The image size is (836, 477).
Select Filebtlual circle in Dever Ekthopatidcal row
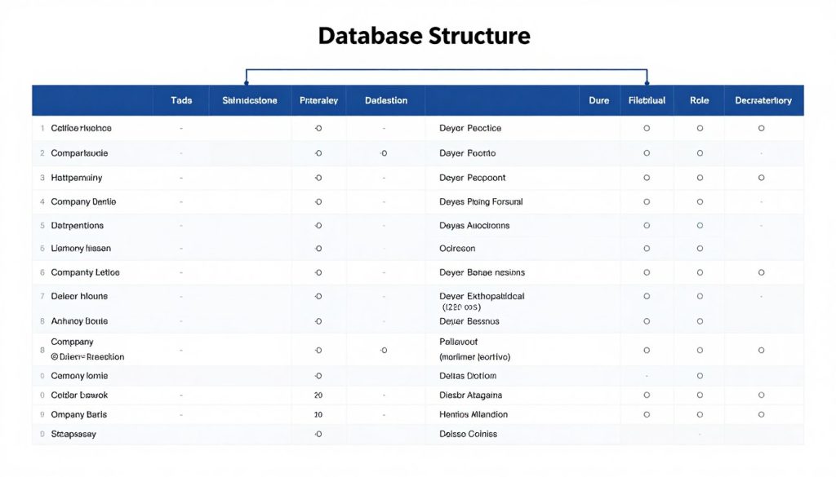coord(647,296)
